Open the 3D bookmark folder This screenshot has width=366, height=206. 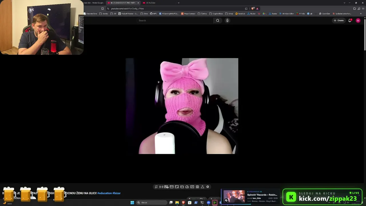click(x=114, y=14)
